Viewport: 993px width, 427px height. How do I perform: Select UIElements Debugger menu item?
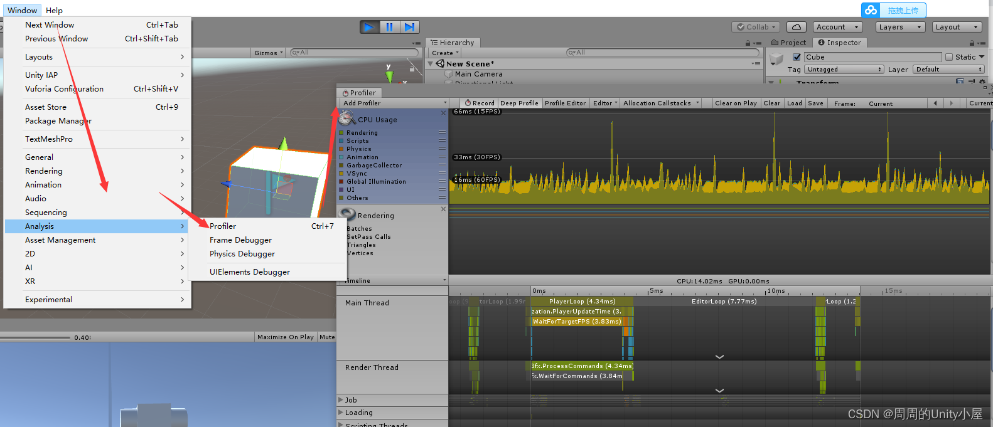click(267, 272)
